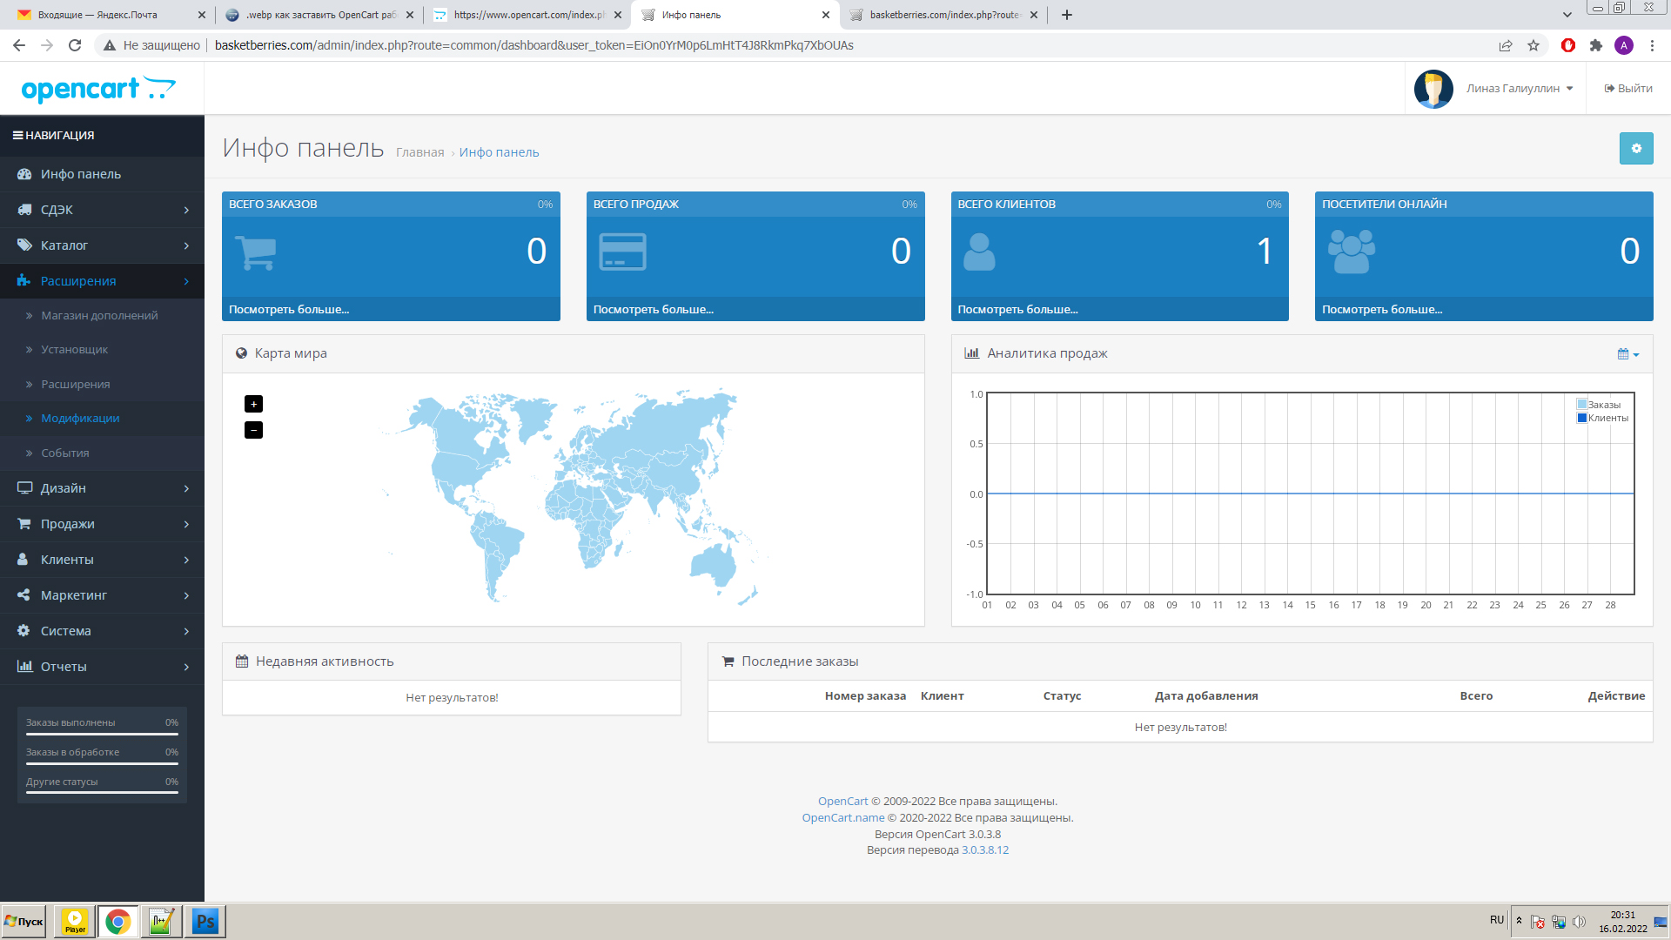The width and height of the screenshot is (1671, 940).
Task: Open Photoshop from the taskbar
Action: click(x=205, y=921)
